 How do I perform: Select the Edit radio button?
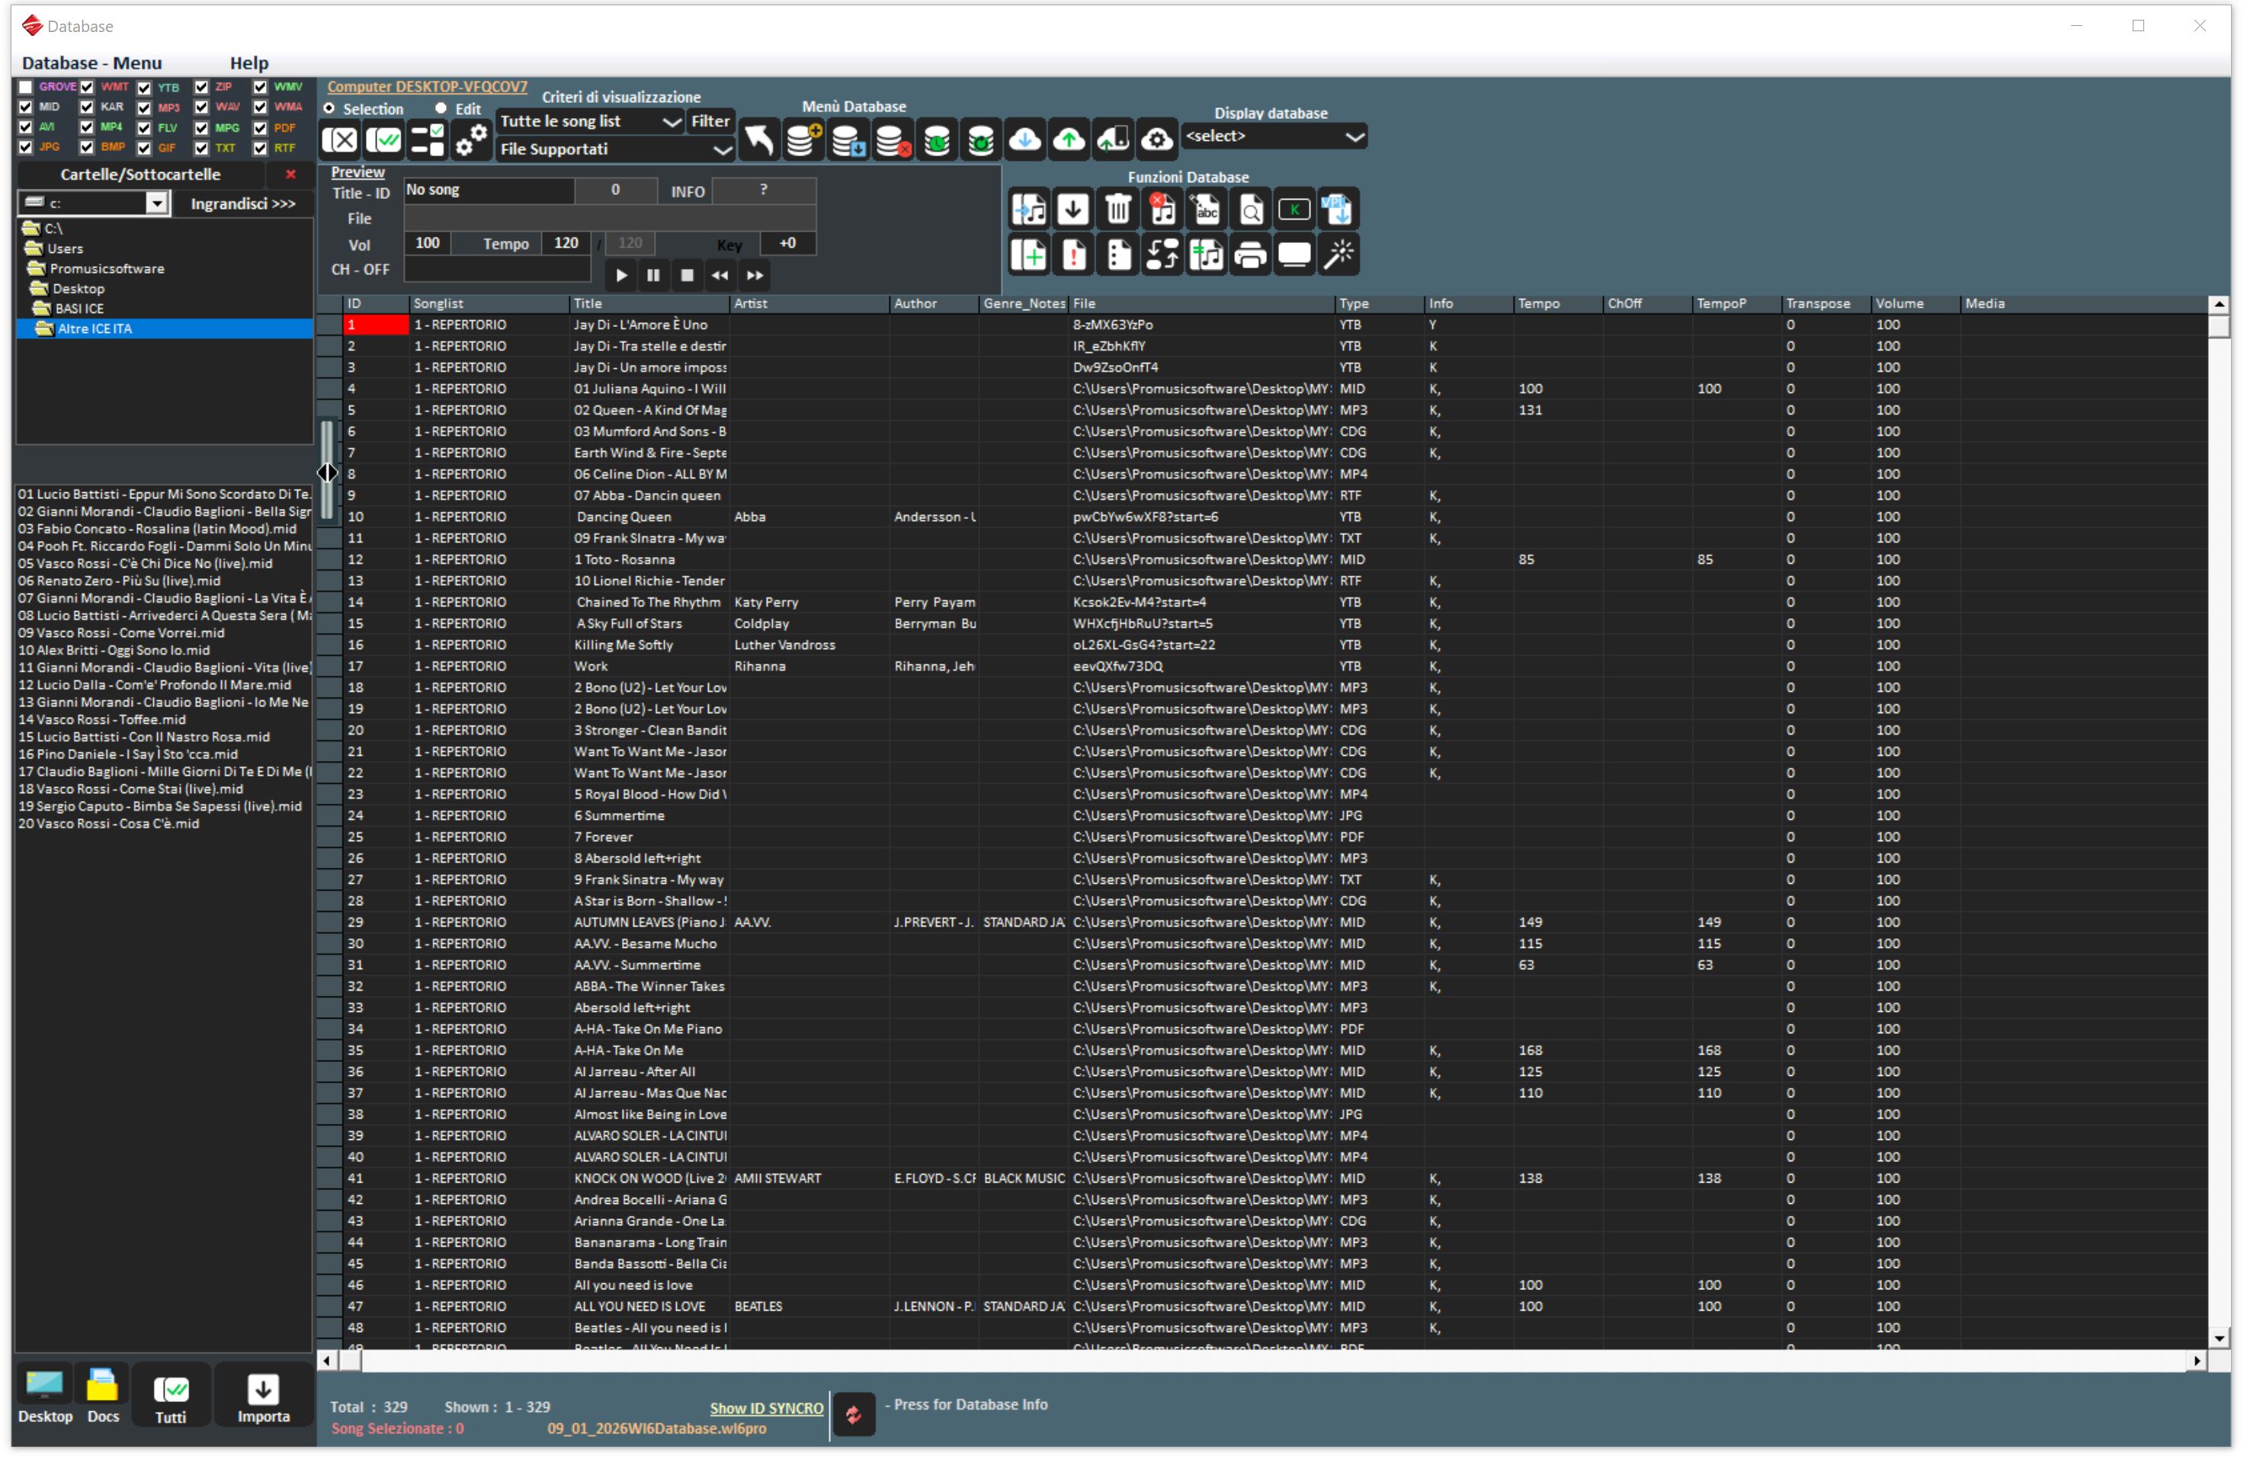[x=441, y=108]
